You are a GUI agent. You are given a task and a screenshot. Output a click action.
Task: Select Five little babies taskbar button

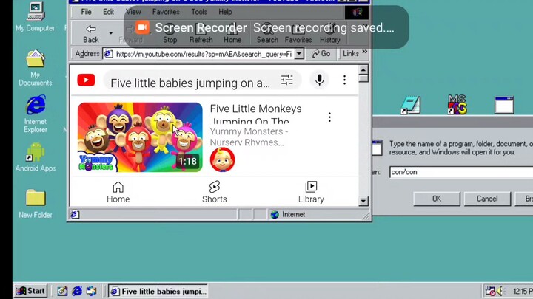click(158, 291)
